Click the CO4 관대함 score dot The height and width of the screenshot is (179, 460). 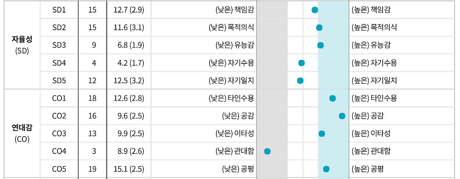267,151
